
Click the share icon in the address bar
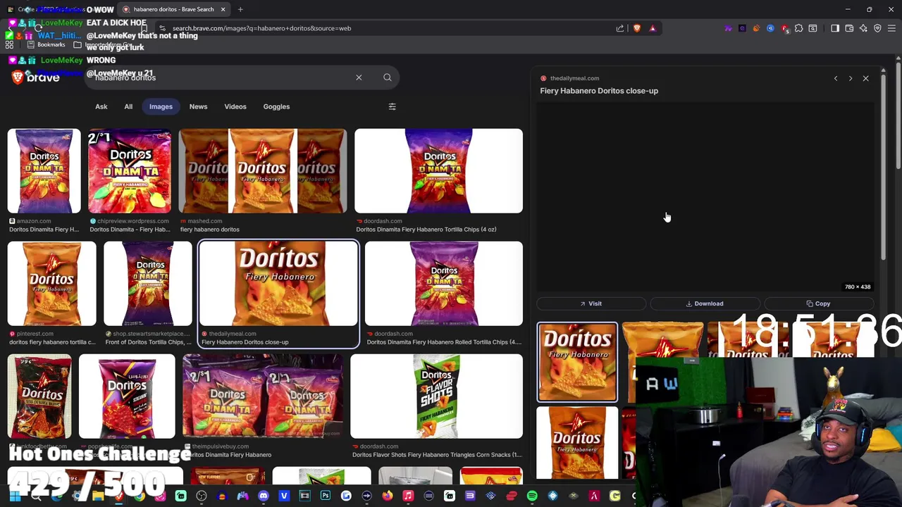(620, 28)
